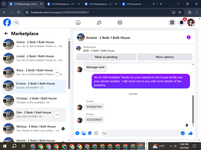Open the Chrome profile icon
Image resolution: width=201 pixels, height=150 pixels.
point(189,12)
